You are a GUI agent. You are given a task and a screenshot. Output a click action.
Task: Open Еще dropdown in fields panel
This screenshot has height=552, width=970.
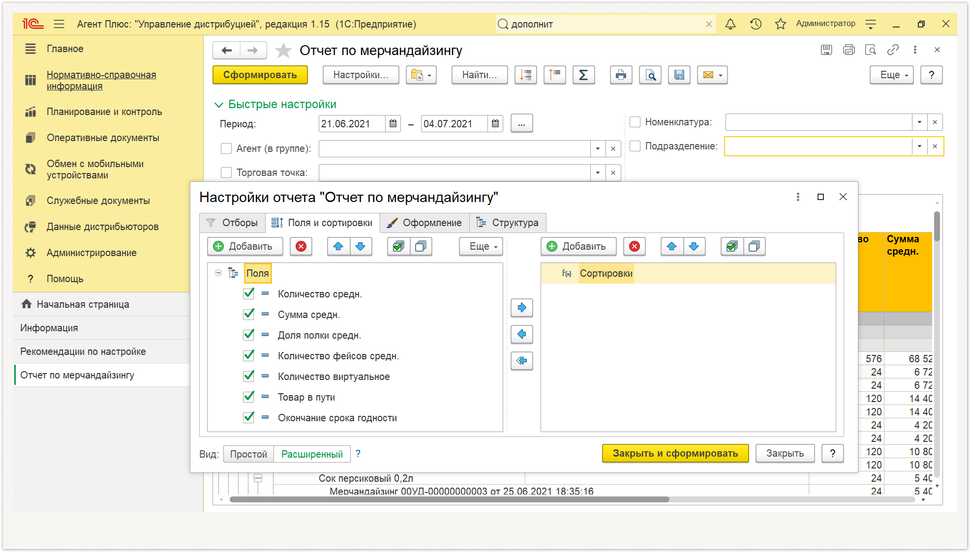click(x=481, y=246)
